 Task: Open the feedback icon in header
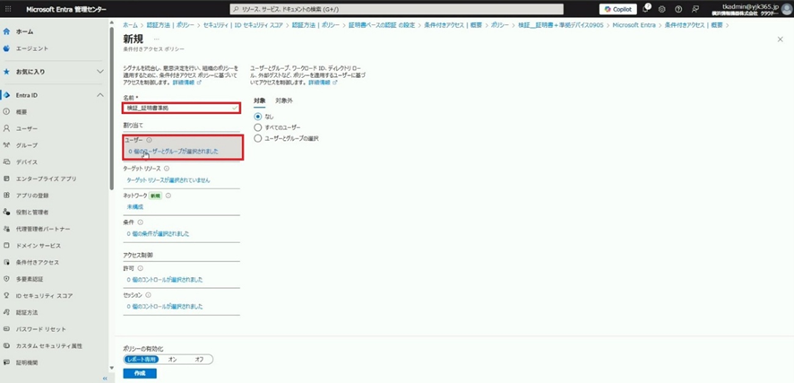[x=695, y=9]
